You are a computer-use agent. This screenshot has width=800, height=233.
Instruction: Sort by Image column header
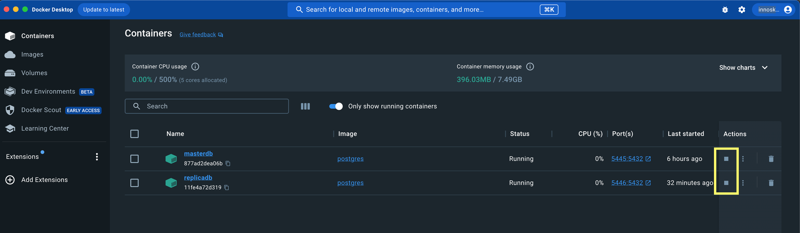348,134
